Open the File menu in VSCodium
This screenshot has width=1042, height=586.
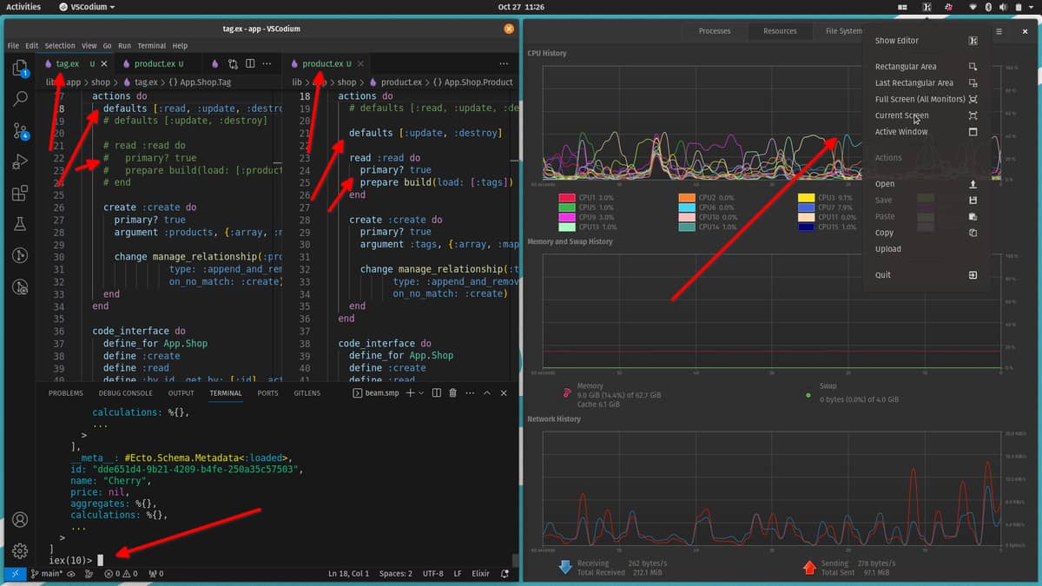click(x=13, y=45)
